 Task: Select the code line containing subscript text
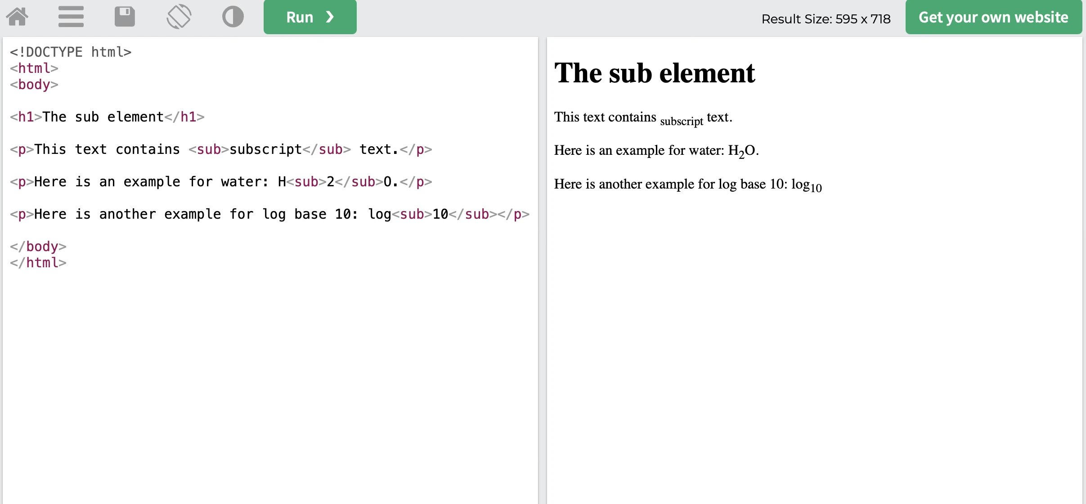point(221,149)
